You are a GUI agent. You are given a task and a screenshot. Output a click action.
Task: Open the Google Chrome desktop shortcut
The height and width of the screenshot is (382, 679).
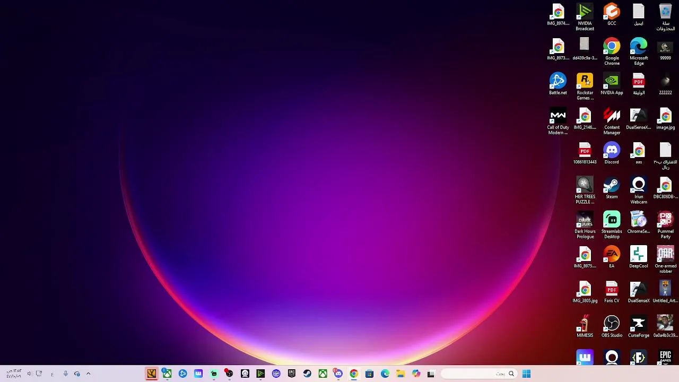(612, 51)
